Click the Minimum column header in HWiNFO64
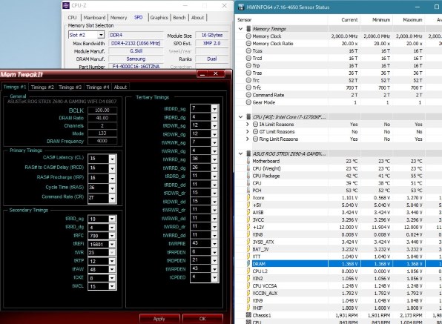This screenshot has width=442, height=324. click(376, 20)
